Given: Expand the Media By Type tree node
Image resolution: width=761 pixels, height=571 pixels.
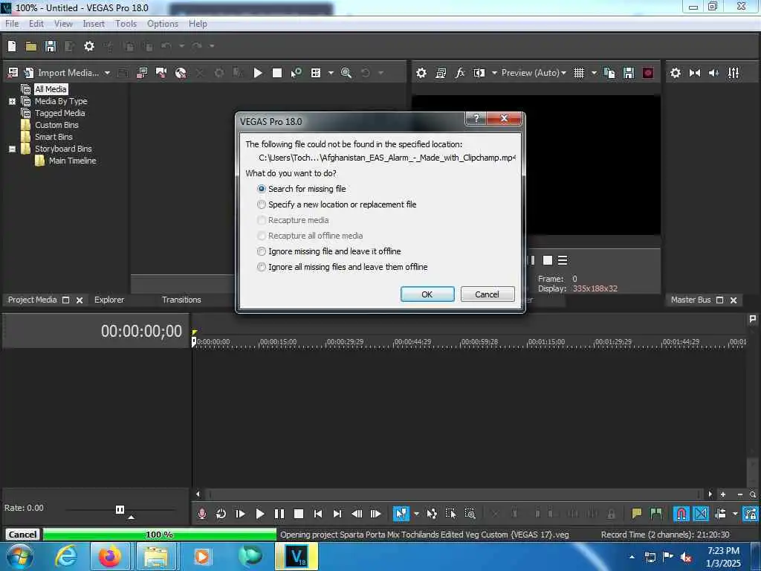Looking at the screenshot, I should 12,101.
